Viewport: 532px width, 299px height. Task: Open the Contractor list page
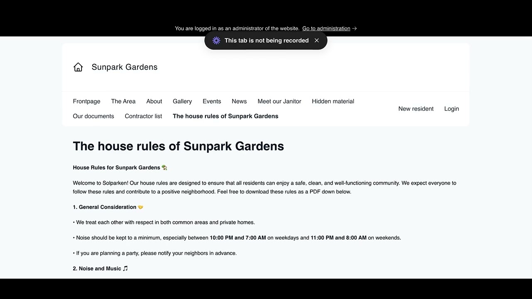143,116
